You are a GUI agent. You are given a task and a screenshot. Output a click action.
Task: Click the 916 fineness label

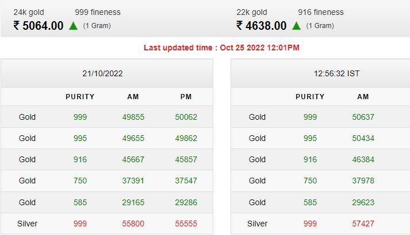coord(320,12)
